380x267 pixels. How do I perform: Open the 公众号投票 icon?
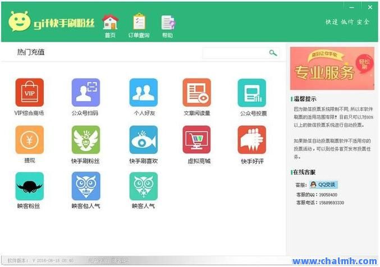tap(252, 93)
